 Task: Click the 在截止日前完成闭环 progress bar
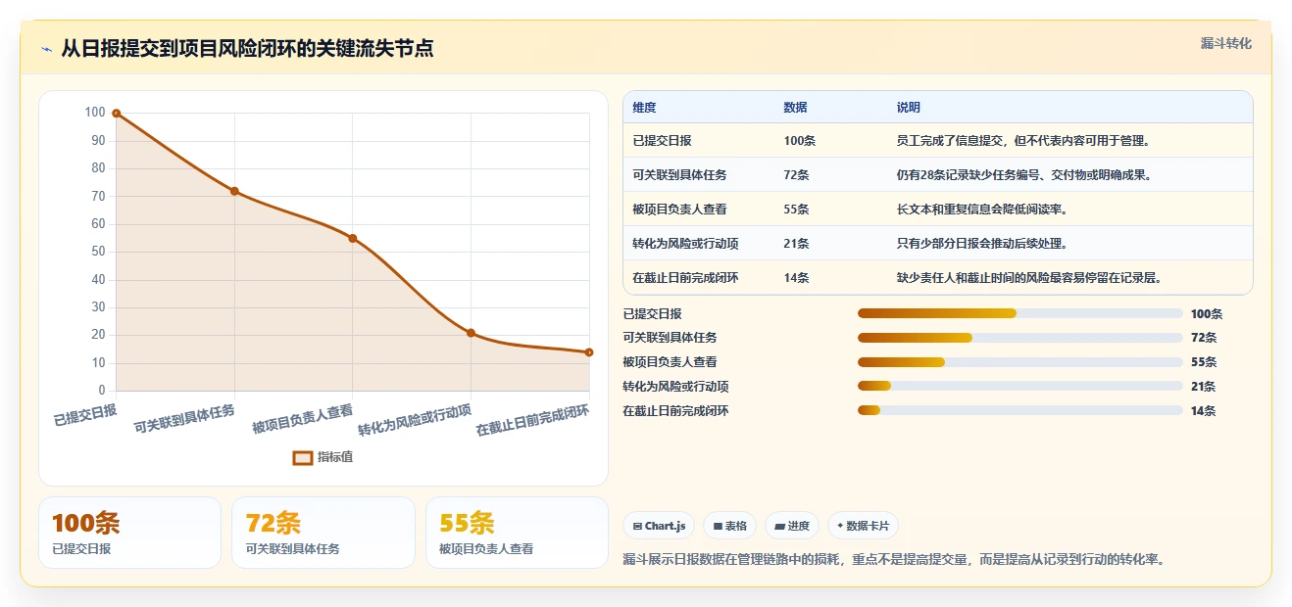pyautogui.click(x=1019, y=411)
